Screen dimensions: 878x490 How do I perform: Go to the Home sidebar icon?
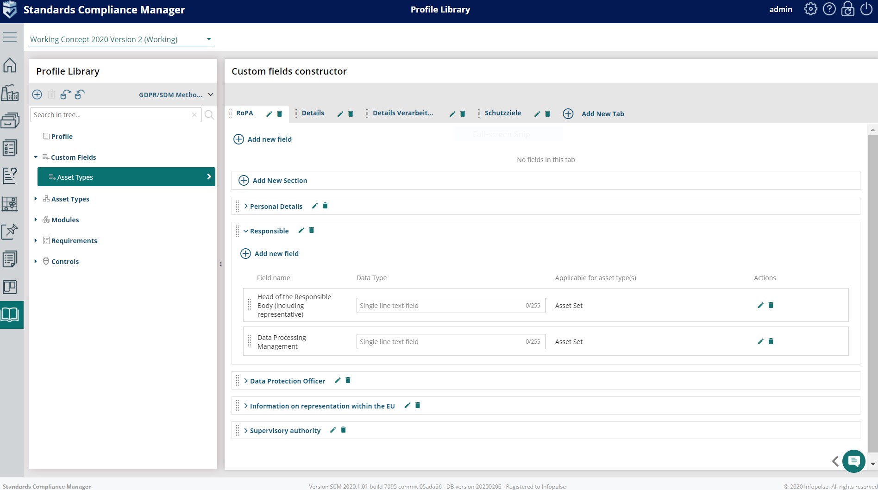10,65
